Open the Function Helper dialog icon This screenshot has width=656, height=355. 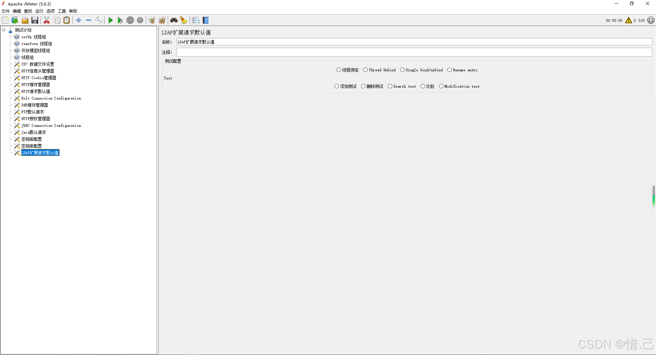tap(195, 20)
